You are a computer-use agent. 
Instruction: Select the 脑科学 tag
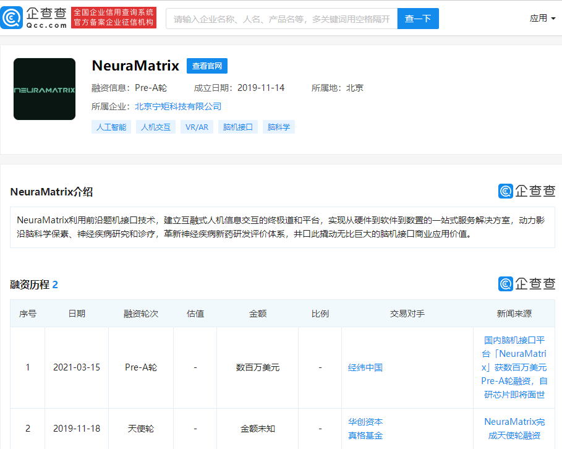click(279, 127)
